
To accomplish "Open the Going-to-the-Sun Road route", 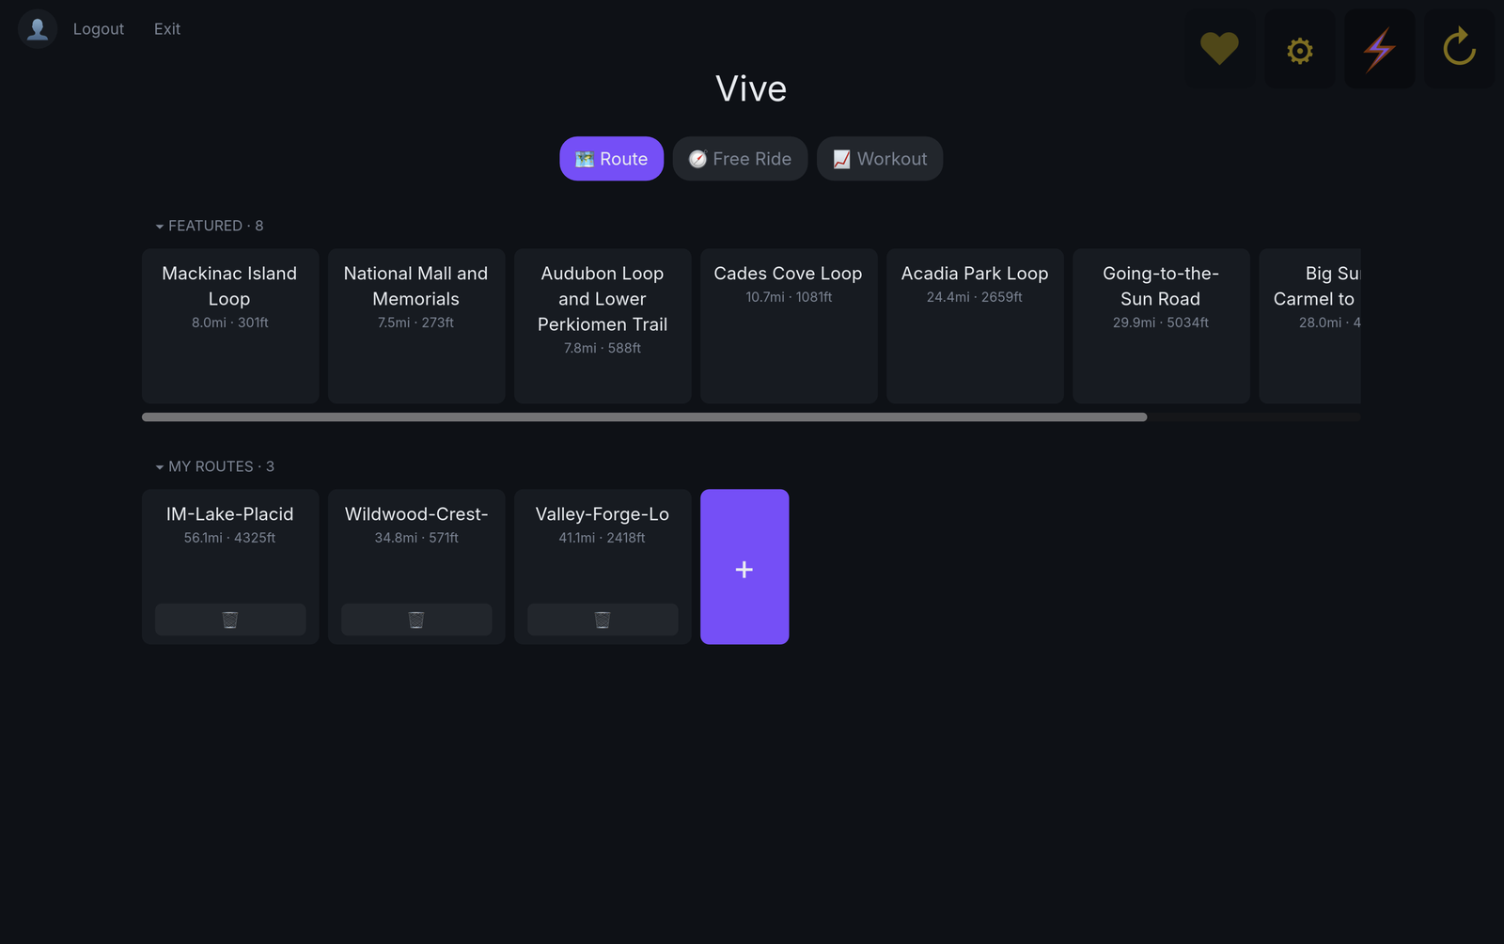I will pyautogui.click(x=1161, y=326).
